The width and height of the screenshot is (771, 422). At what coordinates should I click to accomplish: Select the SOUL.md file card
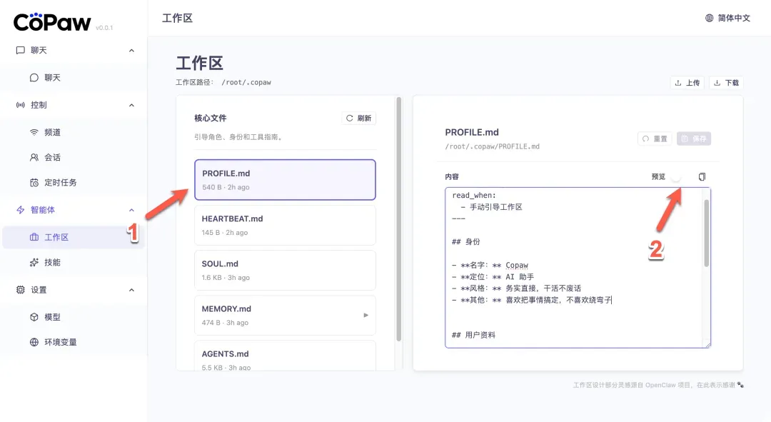coord(285,270)
